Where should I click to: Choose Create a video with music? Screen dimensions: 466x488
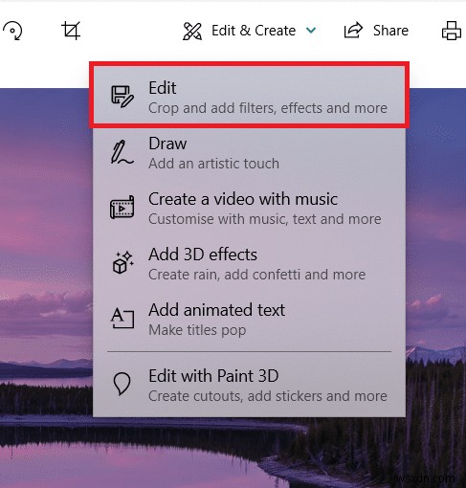pyautogui.click(x=249, y=209)
